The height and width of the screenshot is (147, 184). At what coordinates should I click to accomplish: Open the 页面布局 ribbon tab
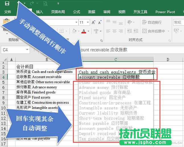click(x=58, y=12)
